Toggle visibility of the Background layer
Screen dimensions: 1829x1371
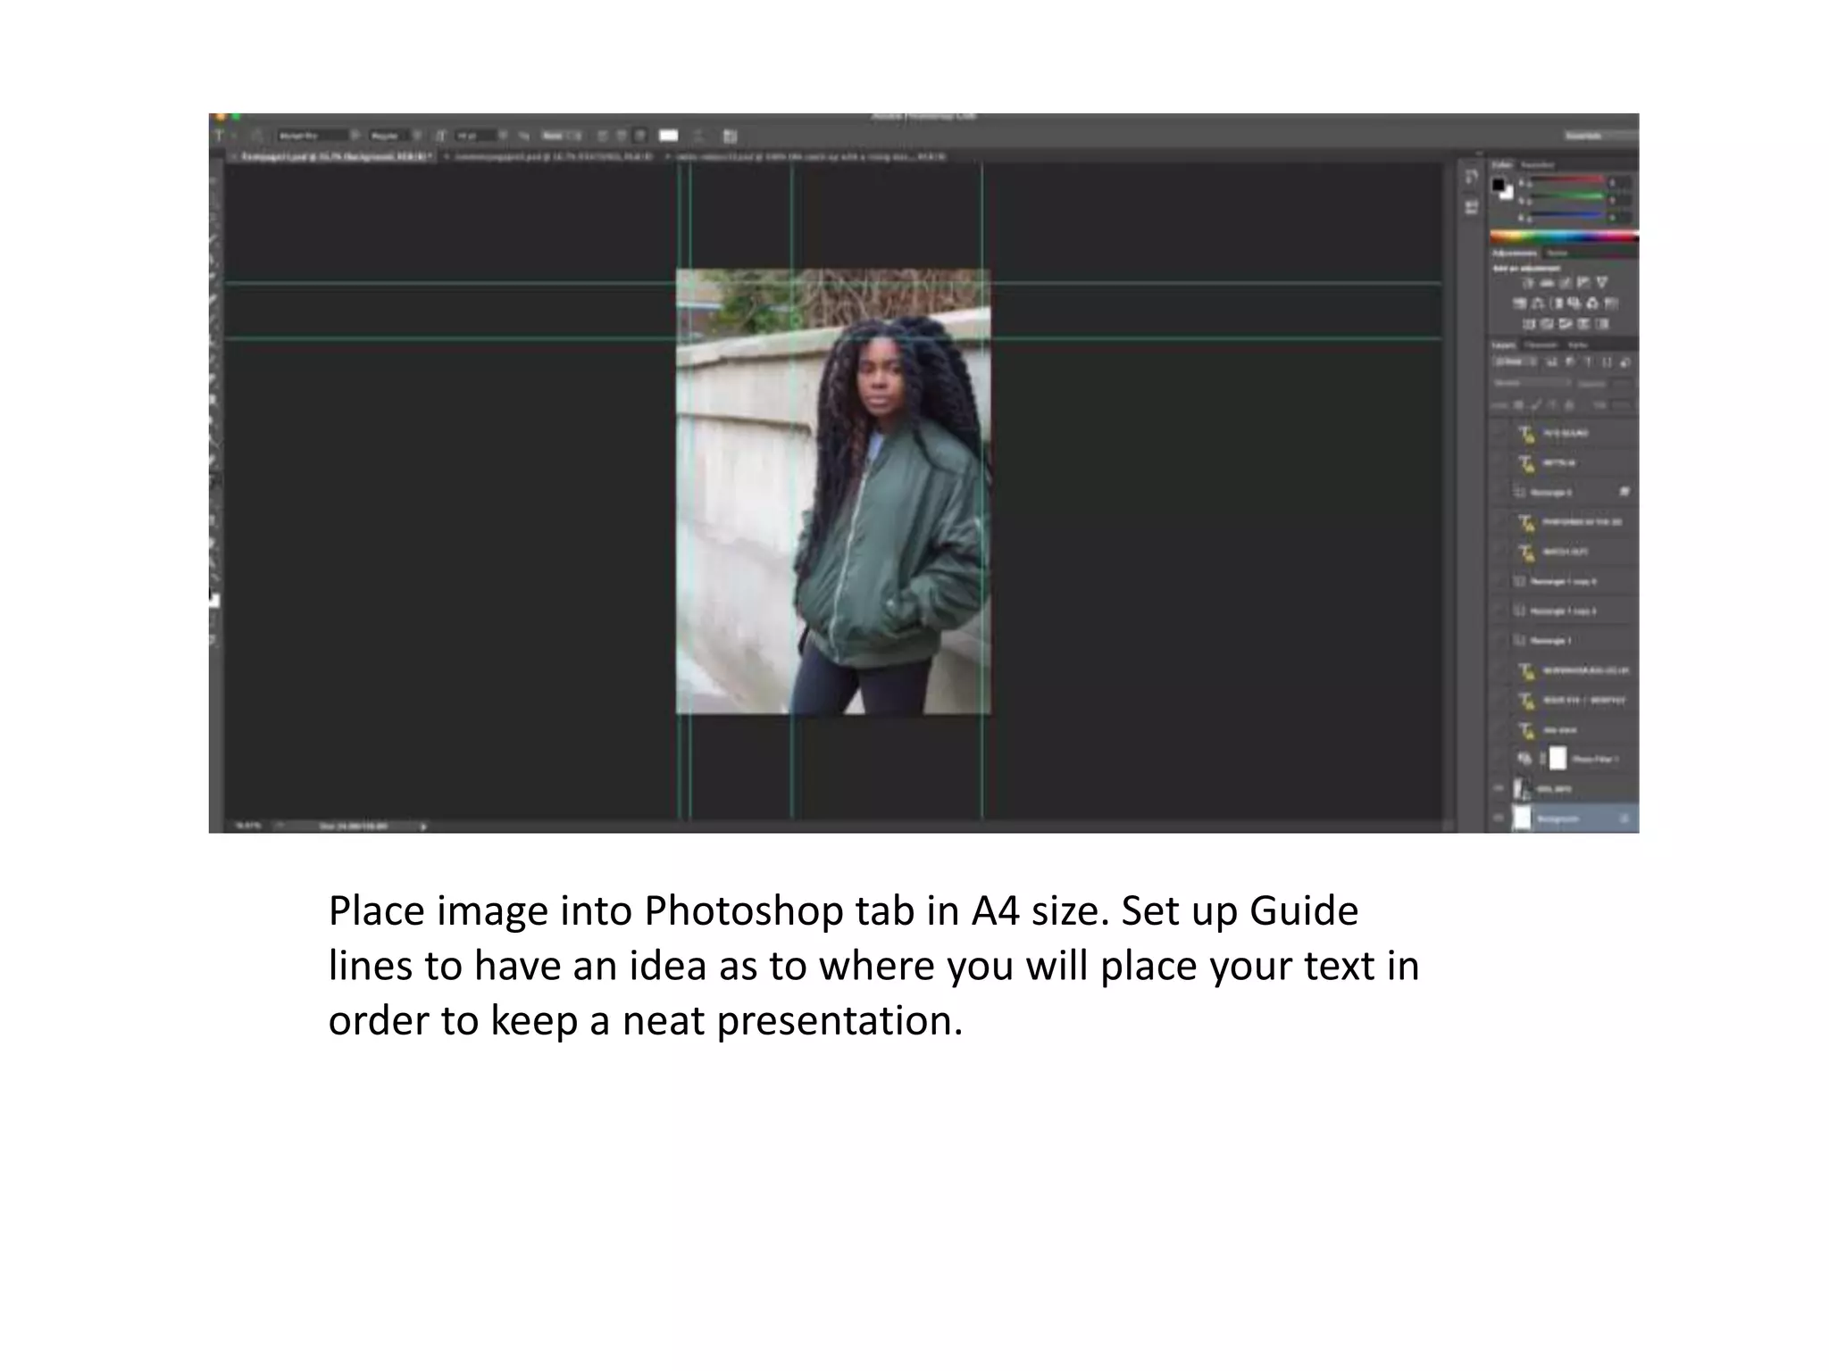coord(1499,818)
